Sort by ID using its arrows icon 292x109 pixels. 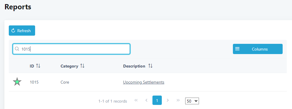pyautogui.click(x=38, y=66)
